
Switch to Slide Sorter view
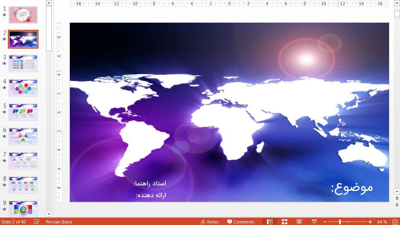pos(285,222)
